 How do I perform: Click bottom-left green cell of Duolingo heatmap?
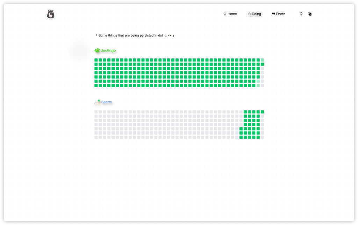[x=96, y=85]
